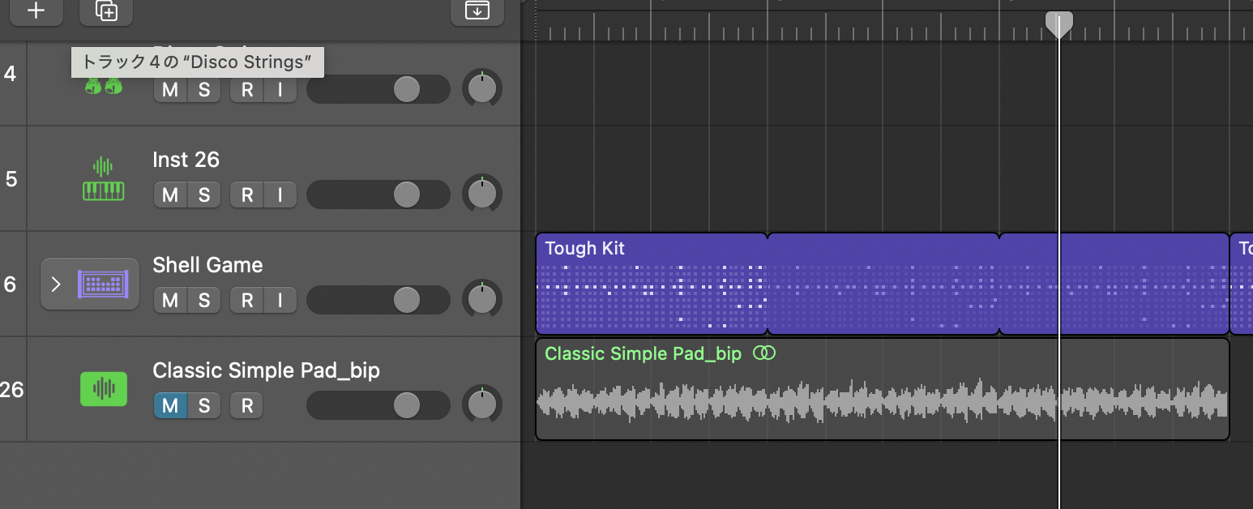Record-enable track 4 Disco Strings
This screenshot has width=1253, height=509.
(x=247, y=90)
